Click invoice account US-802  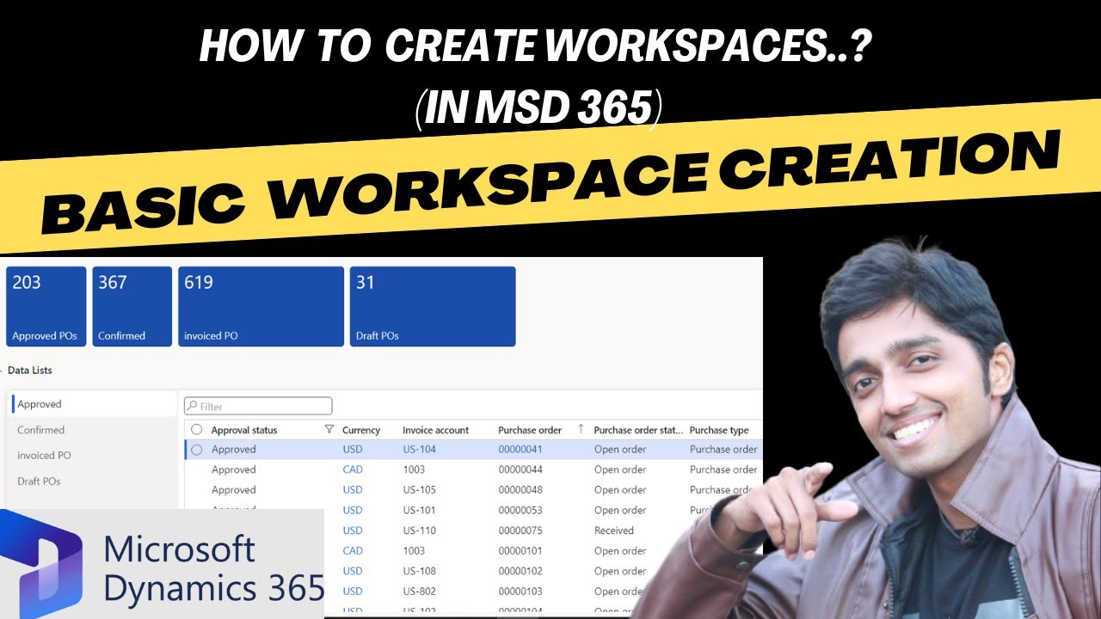click(420, 591)
